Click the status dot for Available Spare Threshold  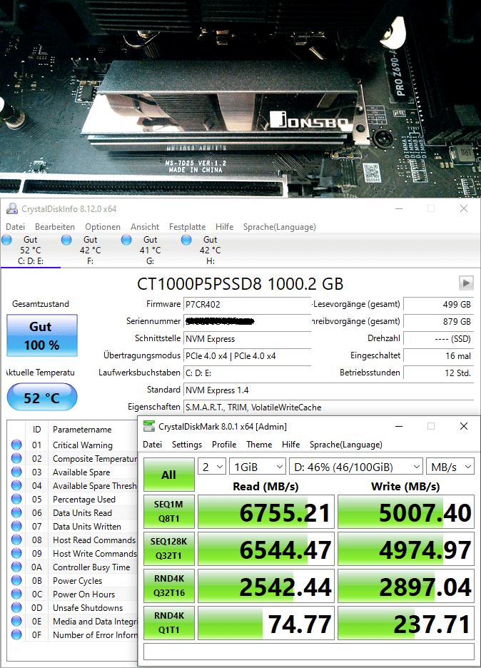(x=16, y=486)
